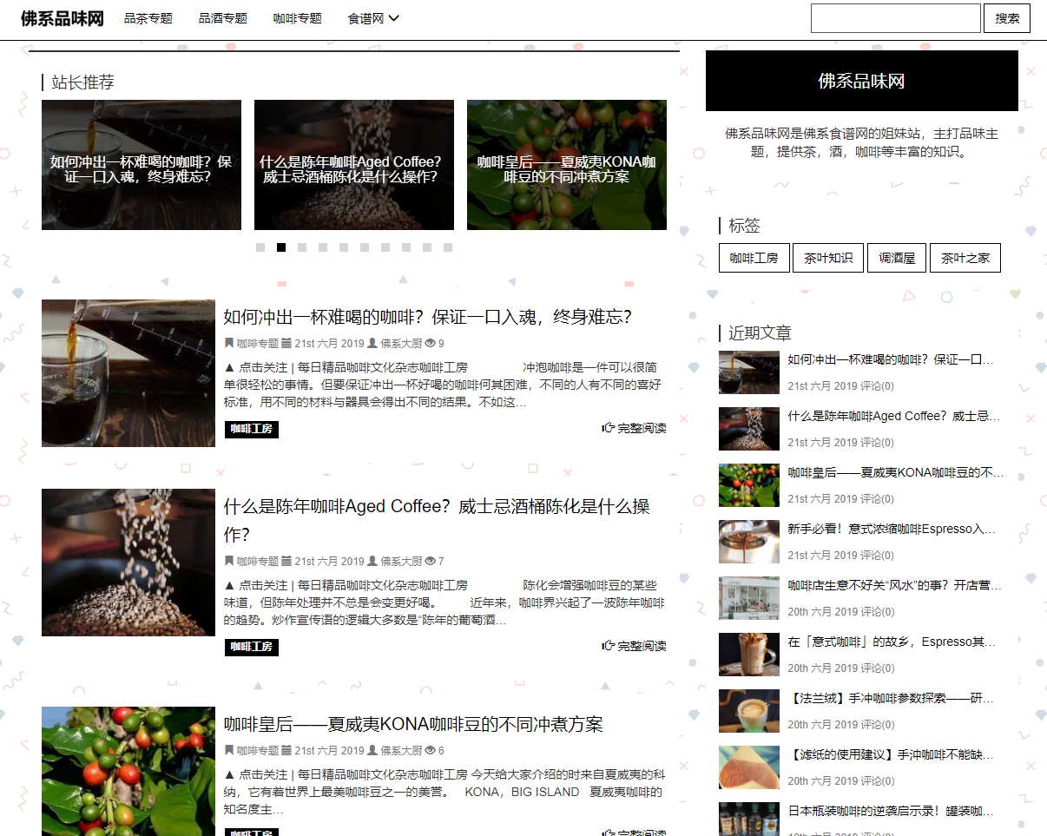This screenshot has width=1047, height=836.
Task: Click sidebar thumbnail for 日本瓶装咖啡 article
Action: 749,819
